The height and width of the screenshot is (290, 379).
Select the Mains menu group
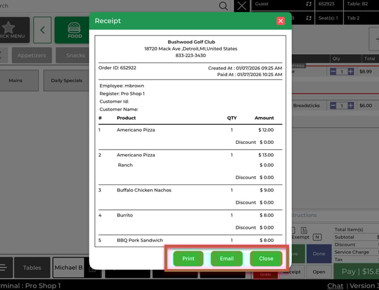[x=16, y=81]
